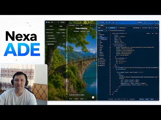The height and width of the screenshot is (120, 161).
Task: Click the home icon in chat panel header
Action: click(x=93, y=25)
